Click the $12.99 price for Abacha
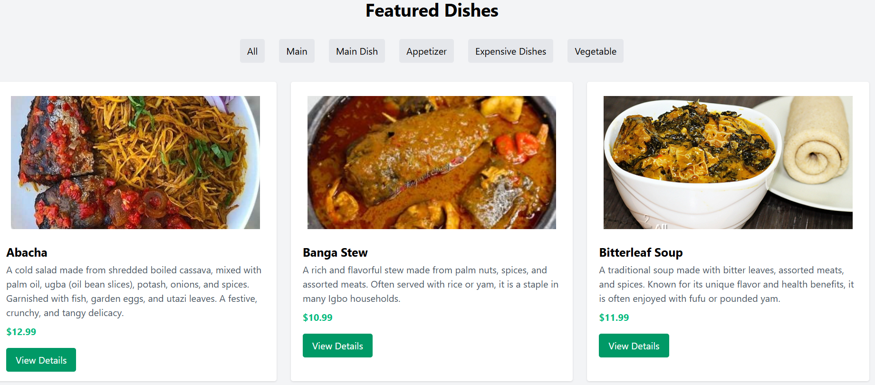The height and width of the screenshot is (385, 875). (21, 332)
